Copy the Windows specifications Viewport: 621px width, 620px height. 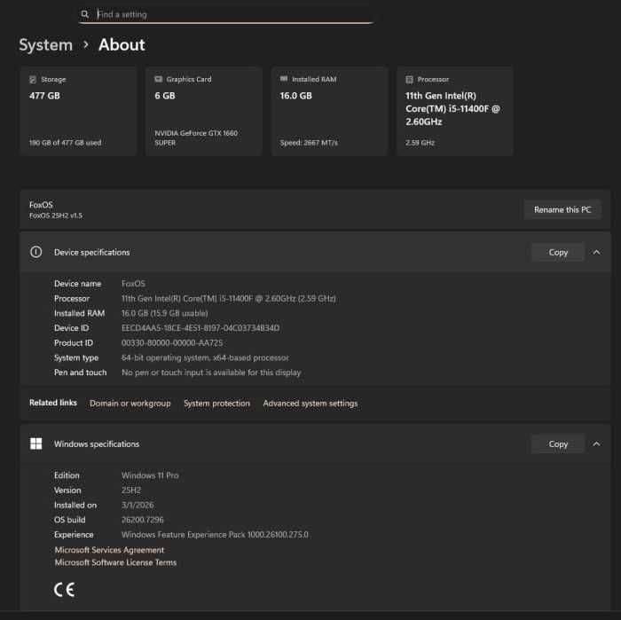(x=558, y=443)
